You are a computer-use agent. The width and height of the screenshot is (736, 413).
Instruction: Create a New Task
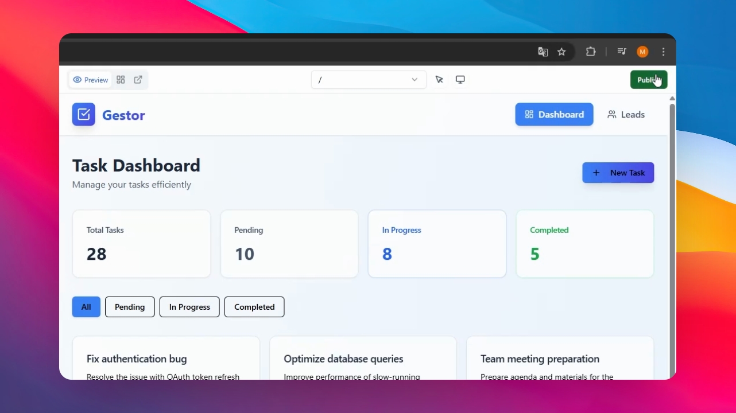pos(618,173)
